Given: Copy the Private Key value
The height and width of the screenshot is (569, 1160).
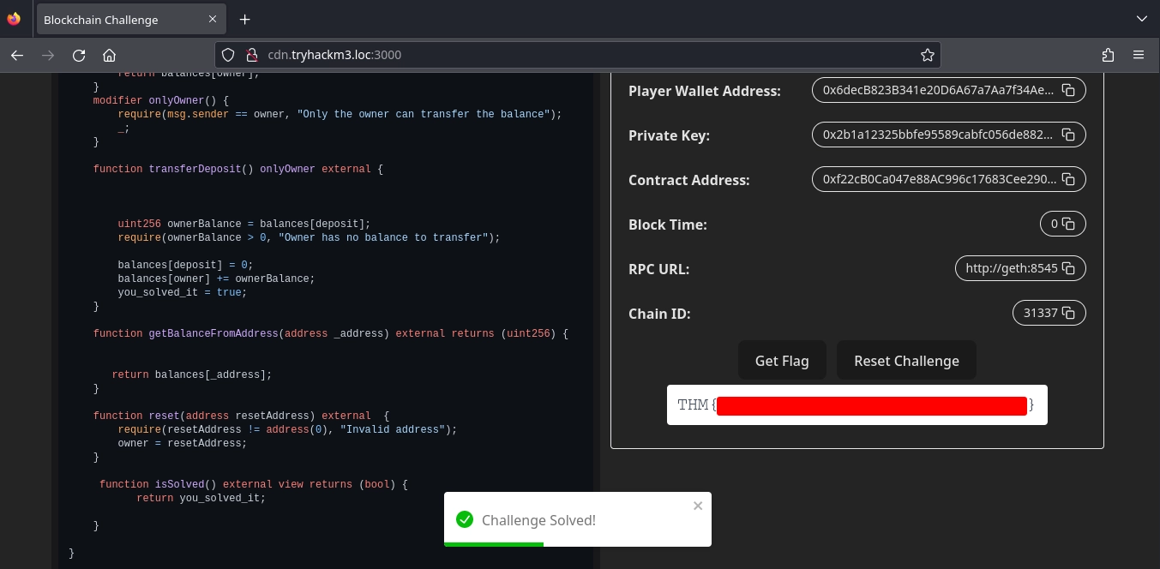Looking at the screenshot, I should click(x=1068, y=135).
